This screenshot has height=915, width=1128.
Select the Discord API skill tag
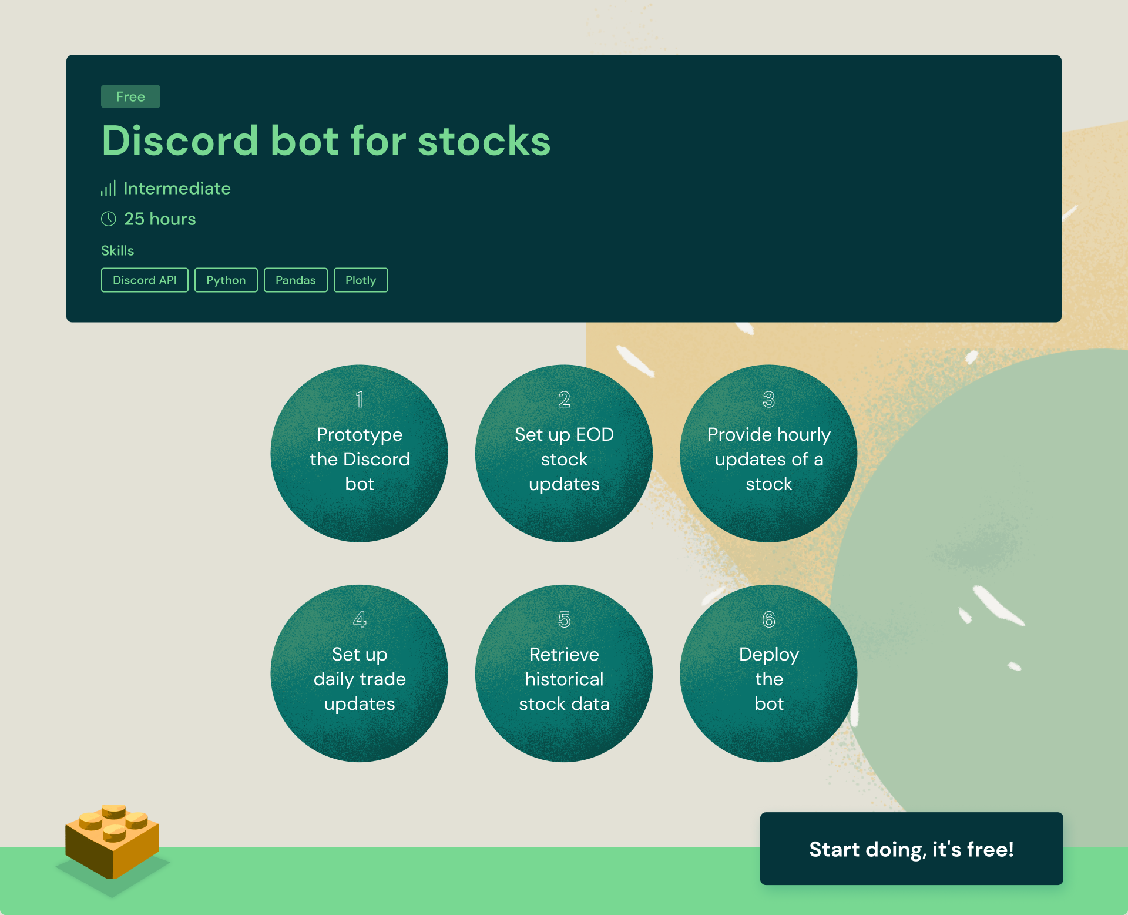145,280
